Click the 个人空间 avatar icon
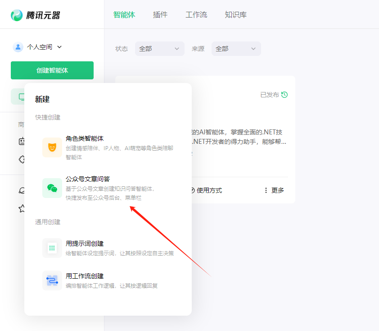Screen dimensions: 379x331 click(18, 47)
